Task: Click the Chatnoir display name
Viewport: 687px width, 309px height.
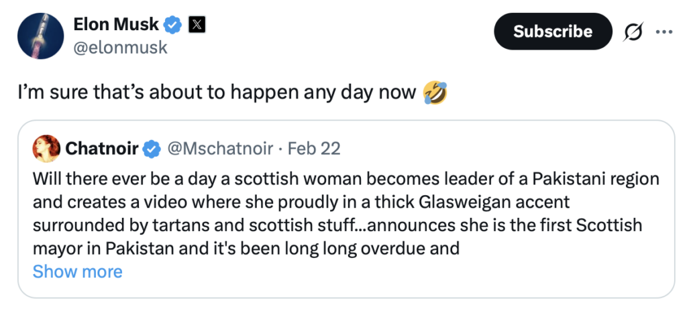Action: click(101, 148)
